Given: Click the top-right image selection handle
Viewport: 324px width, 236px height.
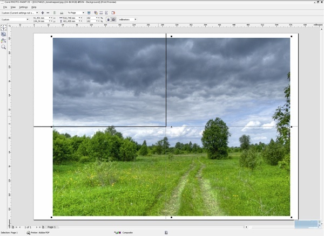Looking at the screenshot, I should (292, 37).
